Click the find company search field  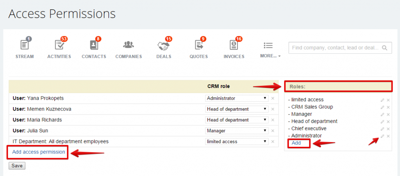point(335,48)
